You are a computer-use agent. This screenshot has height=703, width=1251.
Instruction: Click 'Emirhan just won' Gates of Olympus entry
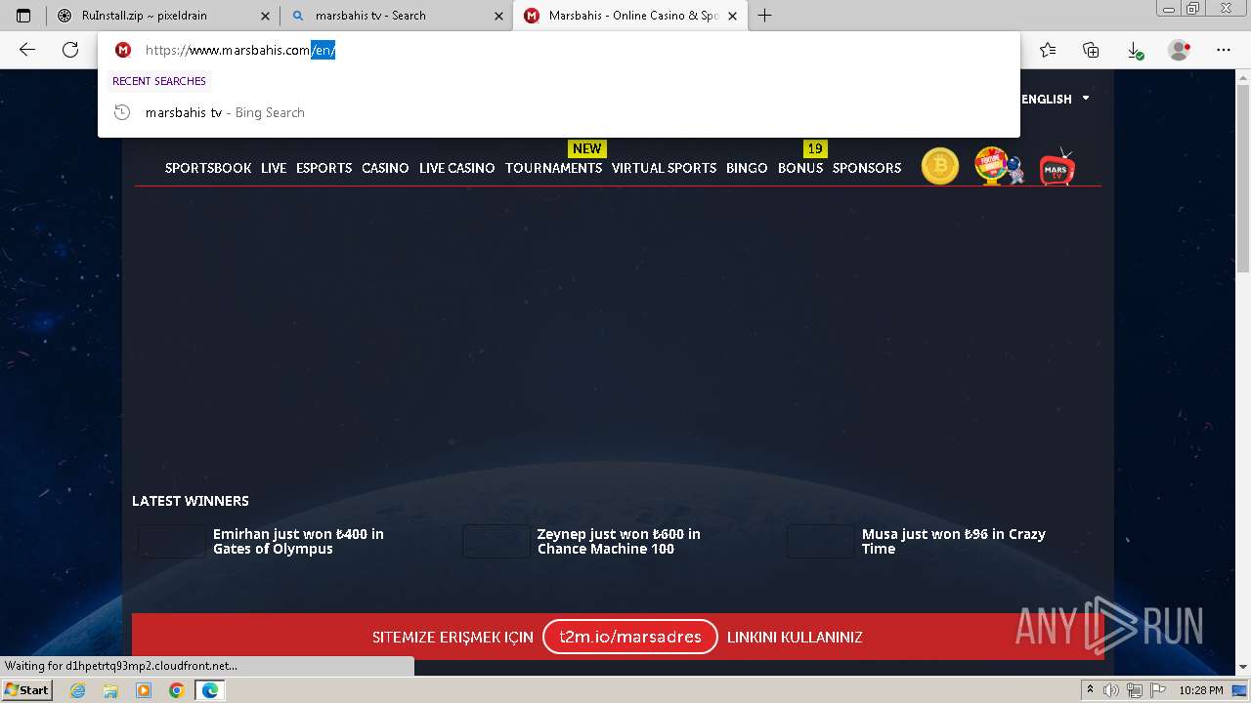pos(298,541)
